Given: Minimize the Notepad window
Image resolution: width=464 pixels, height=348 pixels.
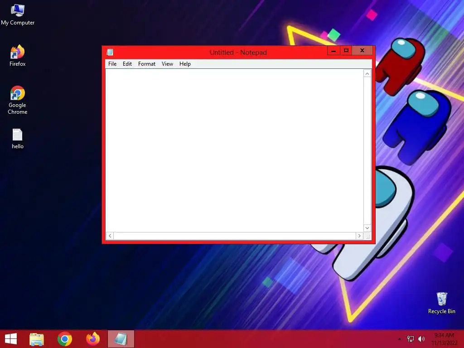Looking at the screenshot, I should (x=333, y=51).
